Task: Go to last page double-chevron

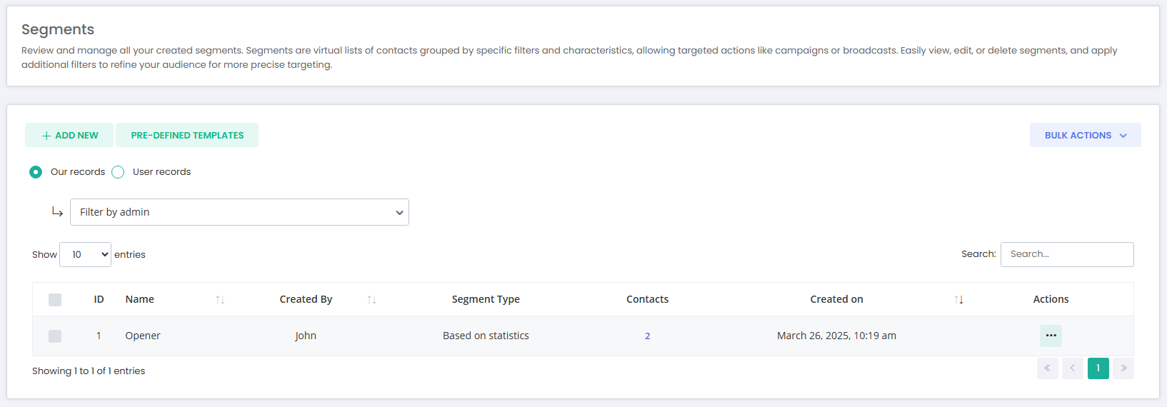Action: [1123, 368]
